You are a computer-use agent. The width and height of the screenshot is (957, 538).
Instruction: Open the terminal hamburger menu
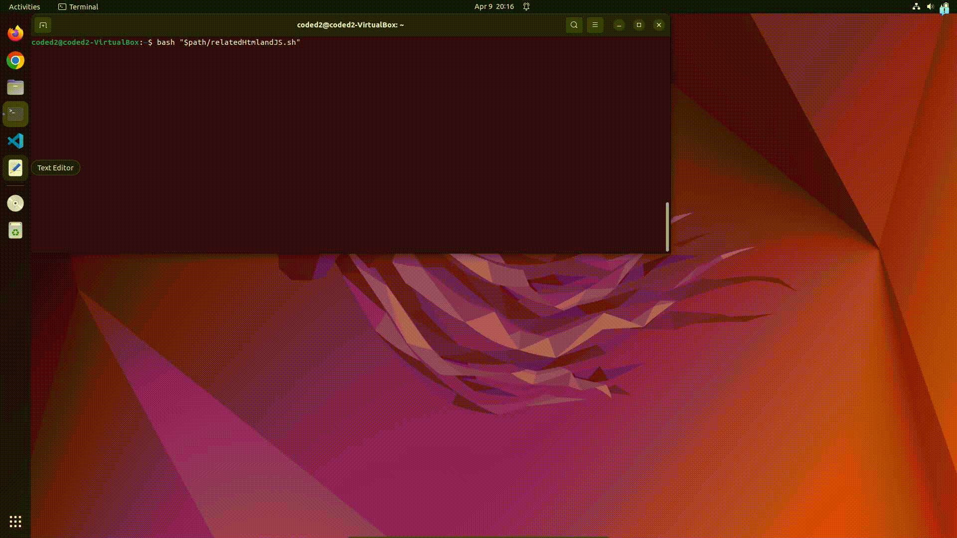click(x=595, y=24)
